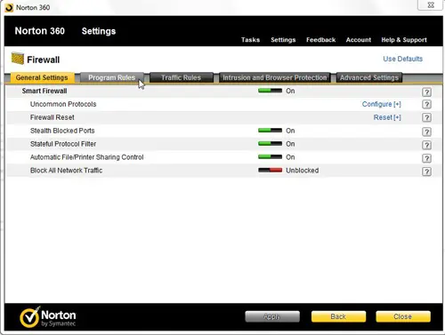Click help icon beside Firewall Reset
This screenshot has width=445, height=335.
pyautogui.click(x=426, y=117)
